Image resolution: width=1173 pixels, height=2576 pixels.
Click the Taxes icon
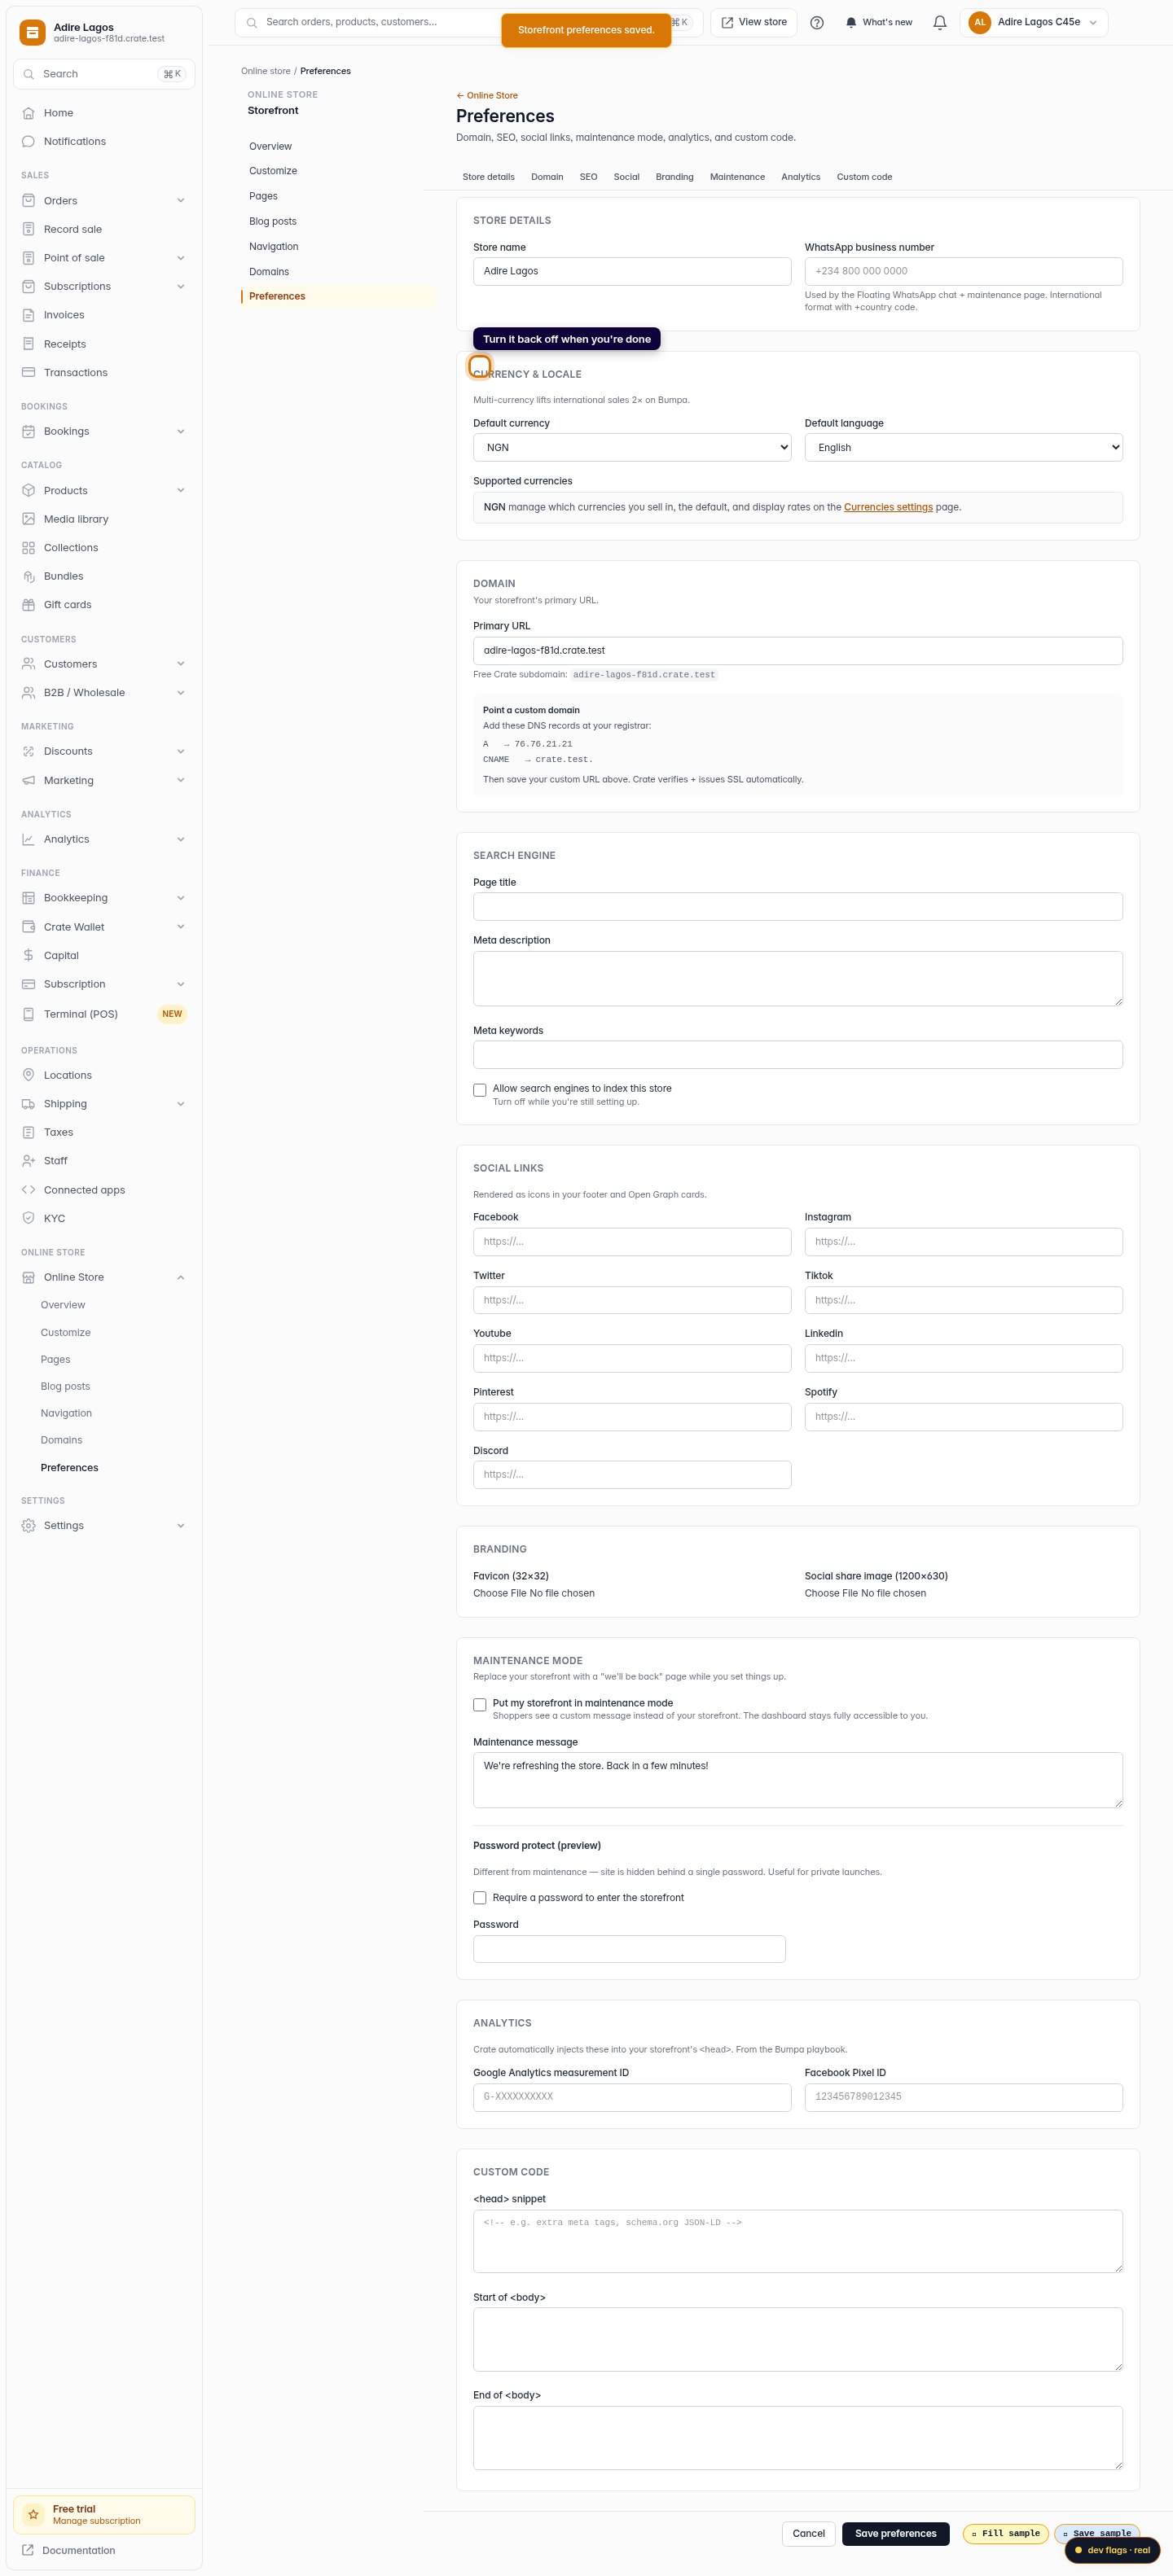28,1132
